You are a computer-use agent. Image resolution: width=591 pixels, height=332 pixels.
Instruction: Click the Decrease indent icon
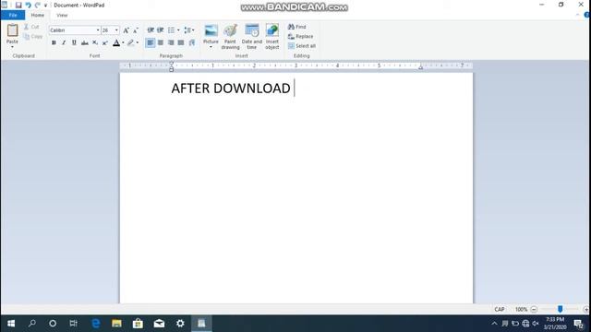click(151, 30)
